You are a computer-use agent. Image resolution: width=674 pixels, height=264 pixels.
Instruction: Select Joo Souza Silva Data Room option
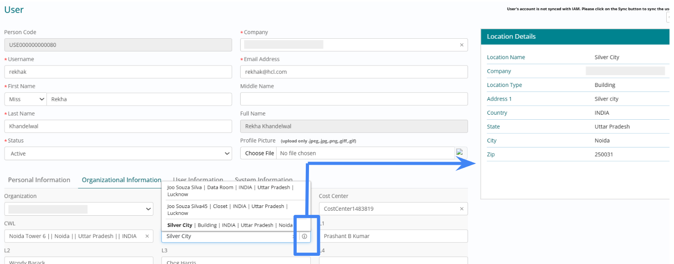(x=230, y=191)
